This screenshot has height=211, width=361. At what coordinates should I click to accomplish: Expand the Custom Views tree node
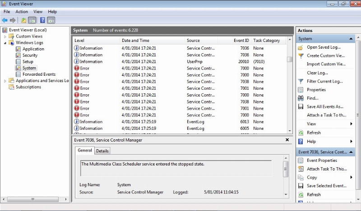tap(5, 37)
